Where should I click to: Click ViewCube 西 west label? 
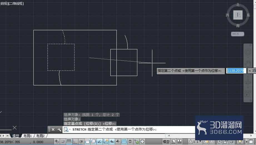click(x=227, y=15)
